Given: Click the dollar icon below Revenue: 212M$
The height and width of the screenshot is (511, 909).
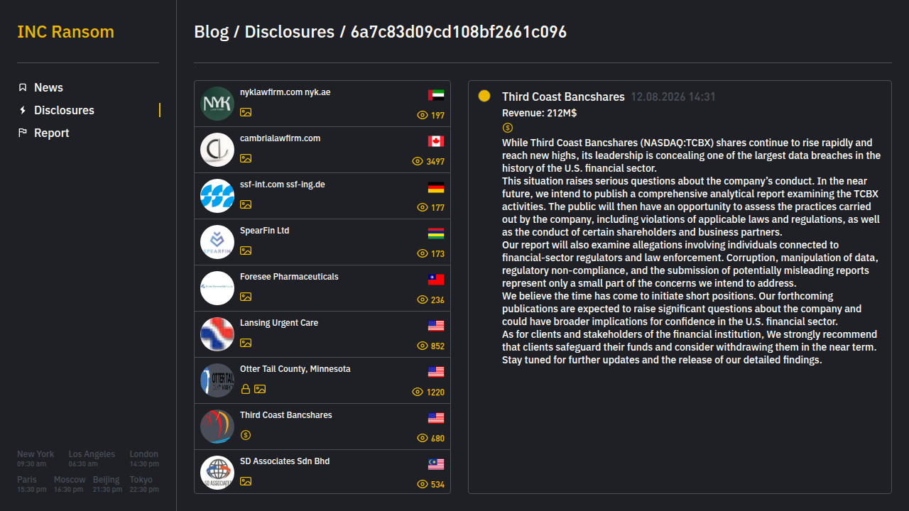Looking at the screenshot, I should tap(507, 128).
